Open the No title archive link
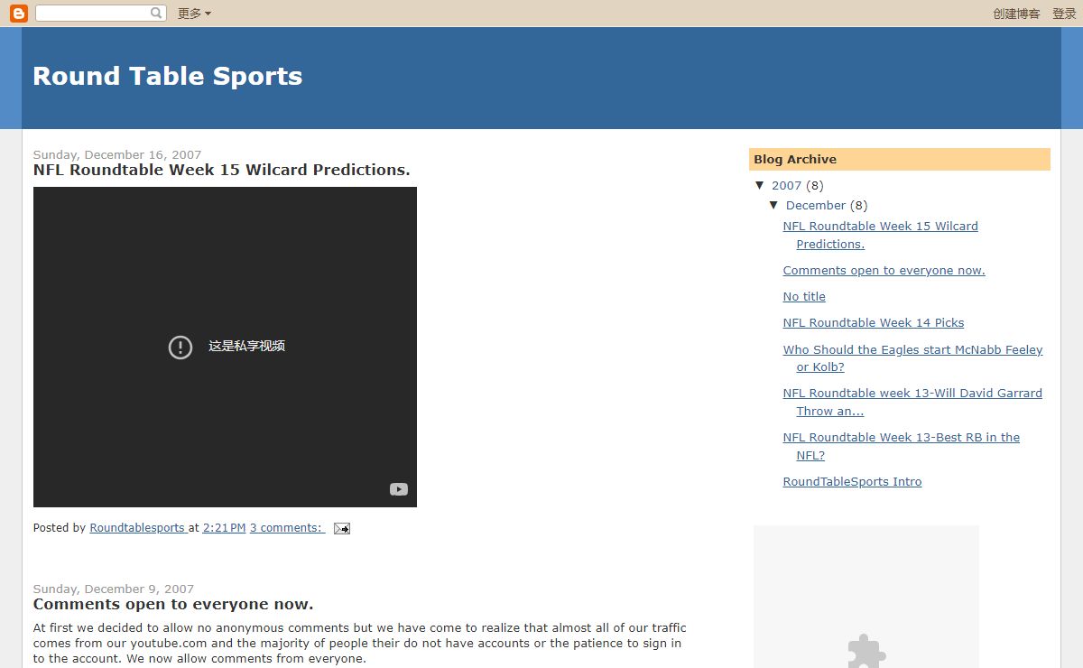 pyautogui.click(x=804, y=296)
